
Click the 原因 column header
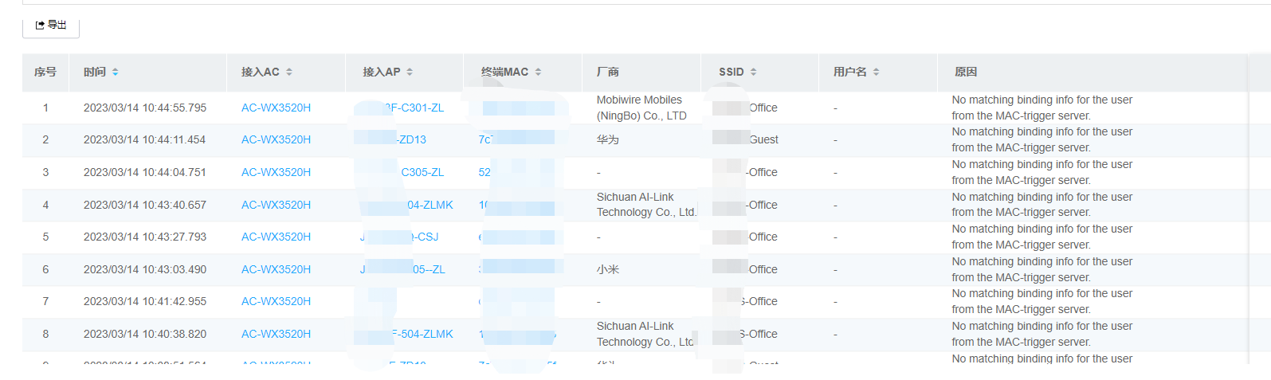pyautogui.click(x=966, y=72)
